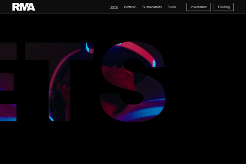
Task: Click the Investment button
Action: click(x=199, y=7)
